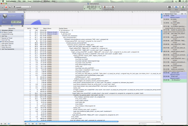The width and height of the screenshot is (188, 126).
Task: Open the Help menu
Action: point(53,1)
